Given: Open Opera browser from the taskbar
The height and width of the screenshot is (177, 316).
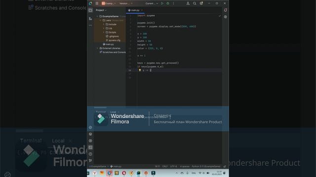Looking at the screenshot, I should [x=124, y=173].
